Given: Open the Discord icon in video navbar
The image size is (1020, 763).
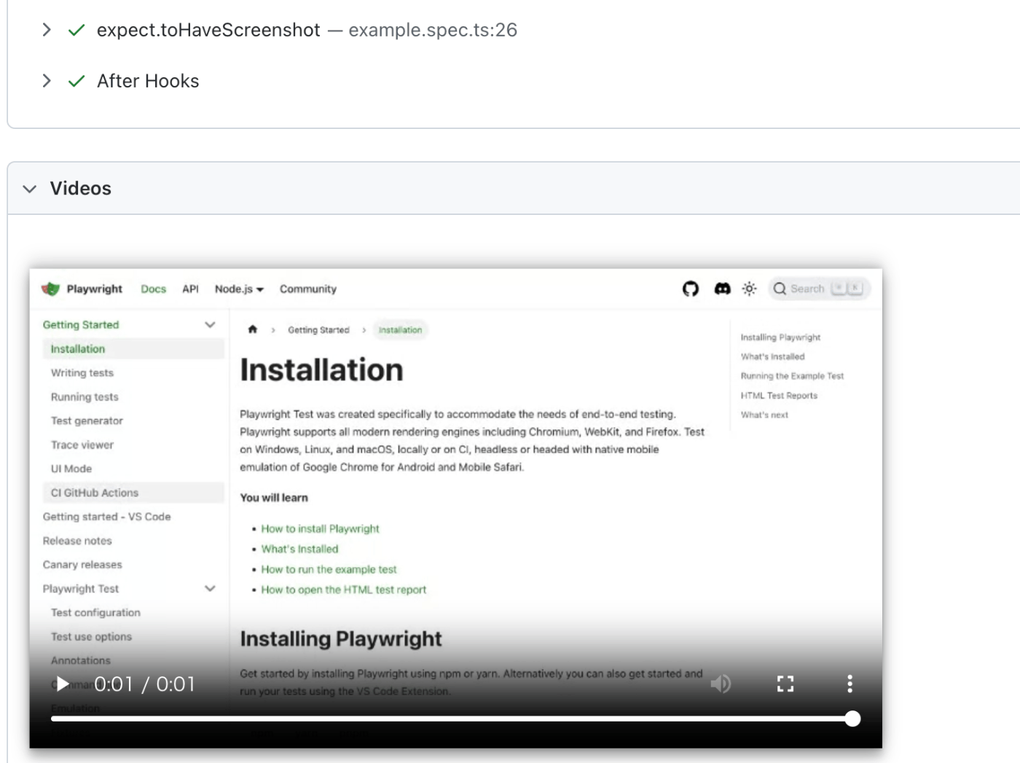Looking at the screenshot, I should click(722, 289).
